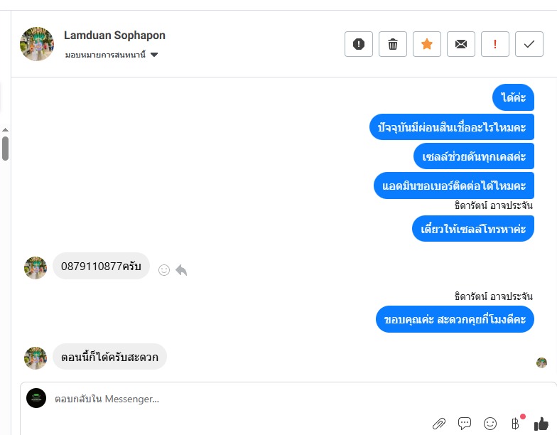Open saved replies speech bubble icon
Image resolution: width=557 pixels, height=435 pixels.
(465, 423)
